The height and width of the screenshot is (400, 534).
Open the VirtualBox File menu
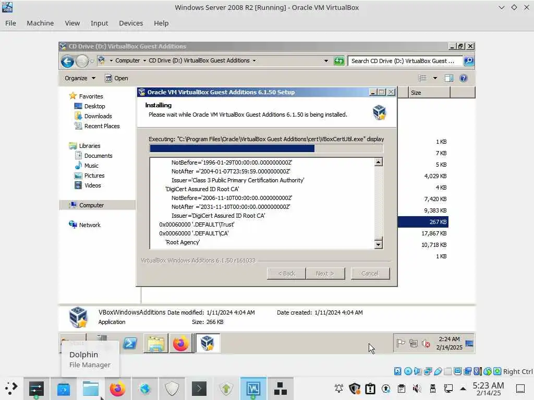click(10, 23)
